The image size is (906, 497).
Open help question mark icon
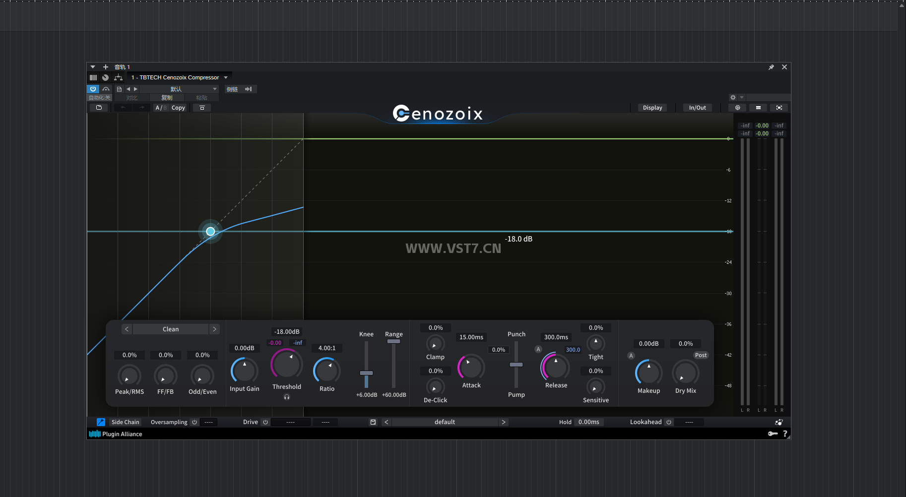(x=785, y=434)
